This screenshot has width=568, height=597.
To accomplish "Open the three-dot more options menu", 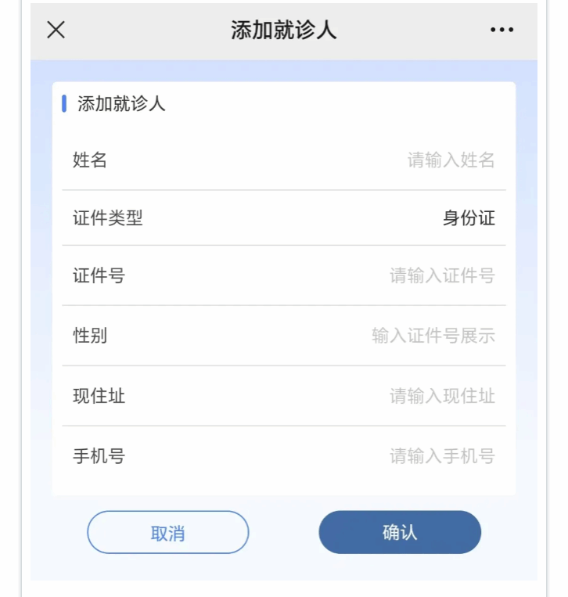I will click(x=501, y=30).
